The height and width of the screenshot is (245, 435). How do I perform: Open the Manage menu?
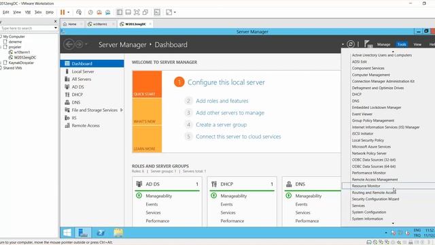pos(383,44)
